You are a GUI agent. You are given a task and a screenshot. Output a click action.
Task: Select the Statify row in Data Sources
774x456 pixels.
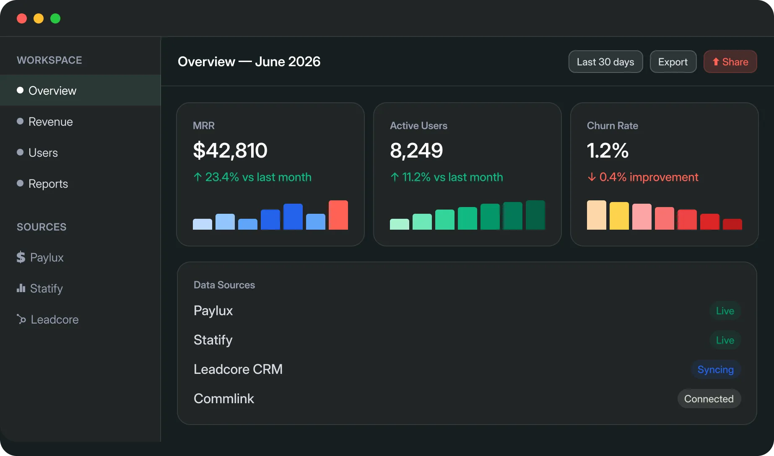[467, 340]
